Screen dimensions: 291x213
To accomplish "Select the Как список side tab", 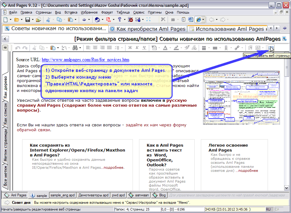I will 5,114.
